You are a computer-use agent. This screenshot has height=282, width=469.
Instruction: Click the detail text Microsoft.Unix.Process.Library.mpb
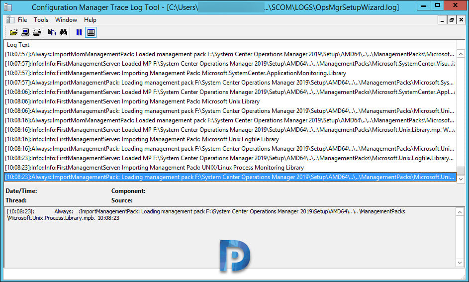click(51, 218)
